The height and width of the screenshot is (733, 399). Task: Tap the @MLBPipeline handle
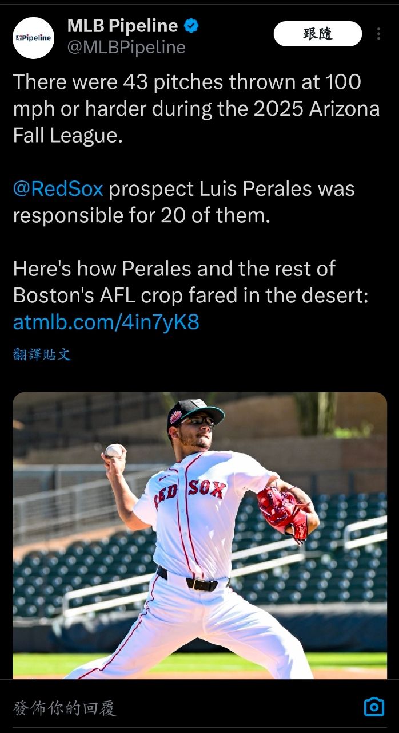pyautogui.click(x=126, y=48)
